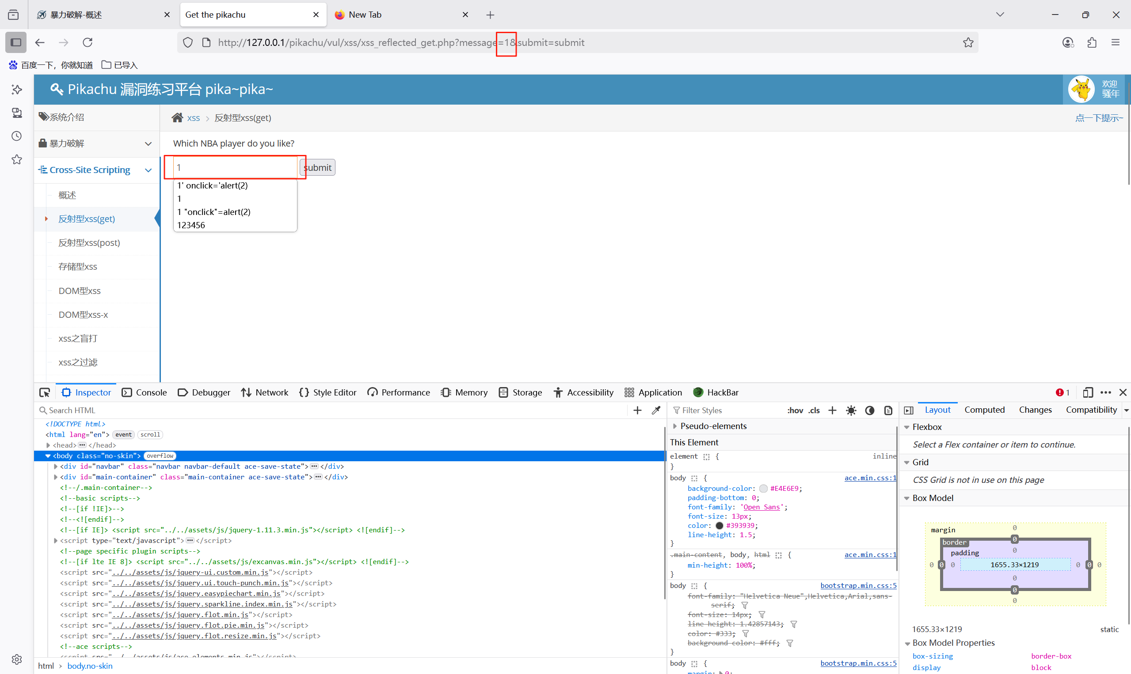This screenshot has width=1131, height=674.
Task: Switch to the Console tab
Action: (145, 392)
